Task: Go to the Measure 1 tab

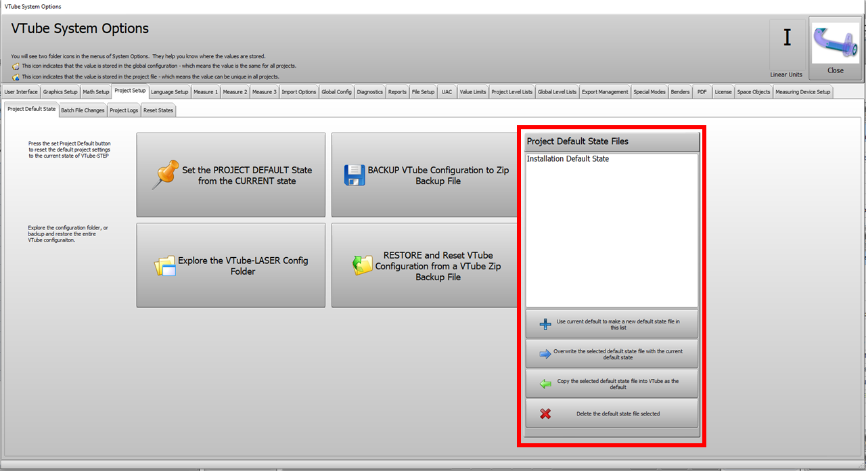Action: (206, 92)
